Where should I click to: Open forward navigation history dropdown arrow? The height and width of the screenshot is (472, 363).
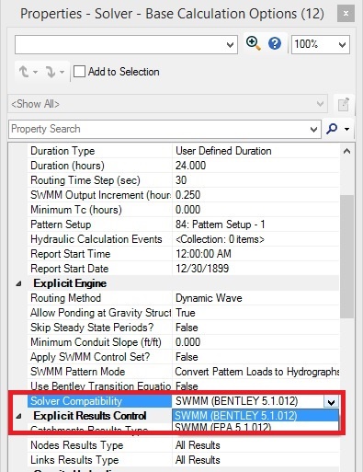pos(62,73)
